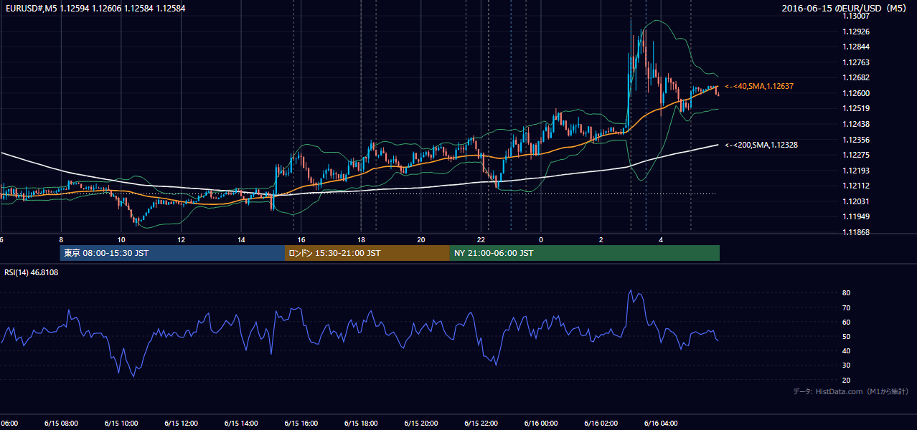The height and width of the screenshot is (430, 917).
Task: Click hour label 8 under price chart
Action: [x=61, y=239]
